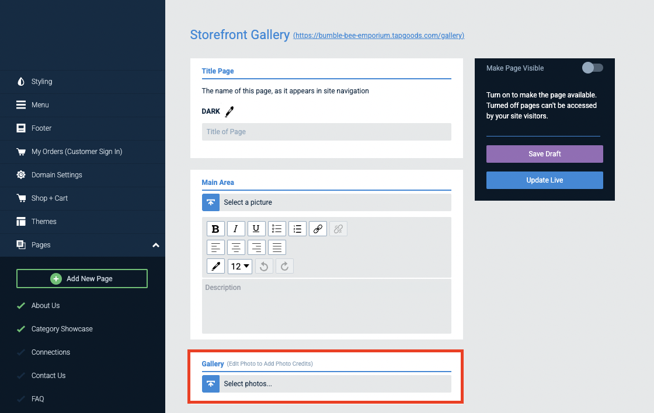Image resolution: width=654 pixels, height=413 pixels.
Task: Open the gallery link next to Storefront Gallery
Action: 378,36
